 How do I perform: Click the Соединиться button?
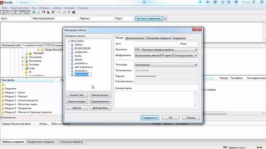click(x=150, y=118)
